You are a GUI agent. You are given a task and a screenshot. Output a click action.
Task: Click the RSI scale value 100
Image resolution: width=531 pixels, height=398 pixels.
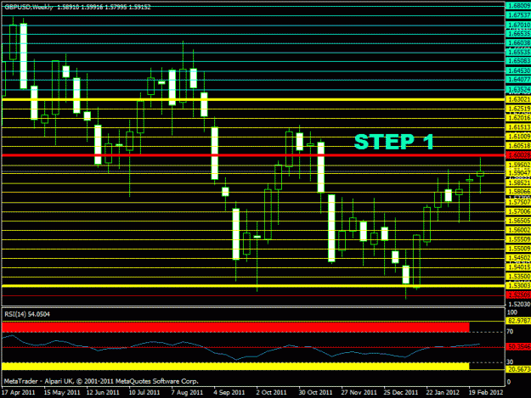tap(512, 312)
